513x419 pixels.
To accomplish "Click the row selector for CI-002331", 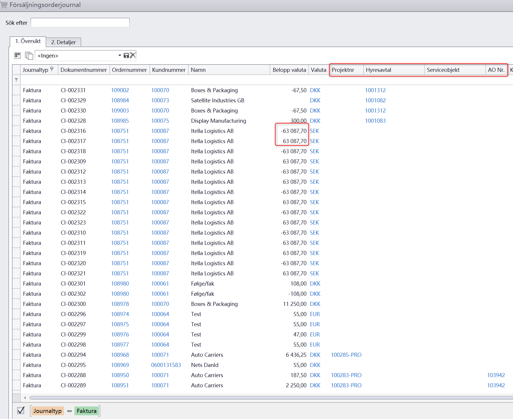I will pyautogui.click(x=17, y=90).
